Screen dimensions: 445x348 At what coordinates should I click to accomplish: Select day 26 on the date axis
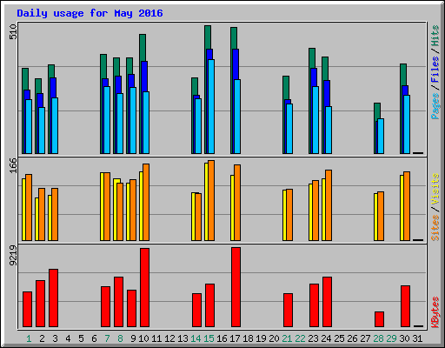click(x=352, y=338)
